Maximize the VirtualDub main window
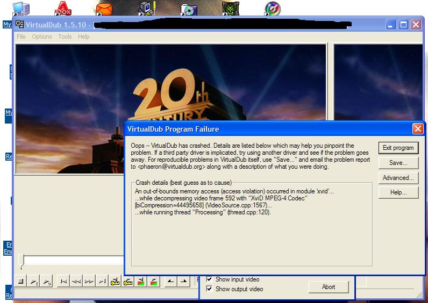The width and height of the screenshot is (428, 303). [x=403, y=25]
